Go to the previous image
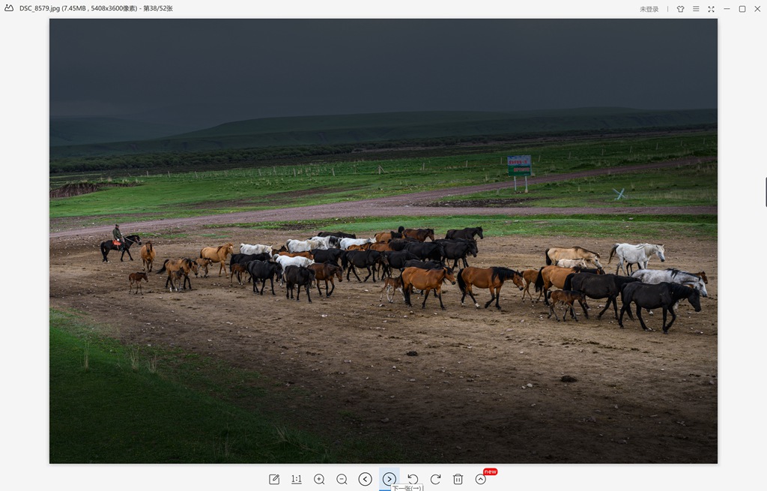 365,479
